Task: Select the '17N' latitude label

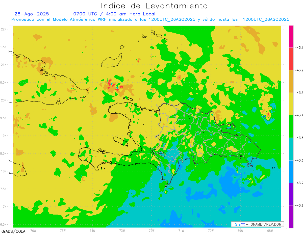Action: coord(4,207)
